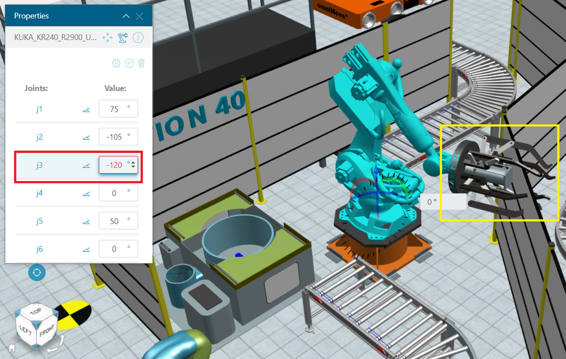Click the angle icon for joint j2
Screen dimensions: 566x359
(x=86, y=137)
